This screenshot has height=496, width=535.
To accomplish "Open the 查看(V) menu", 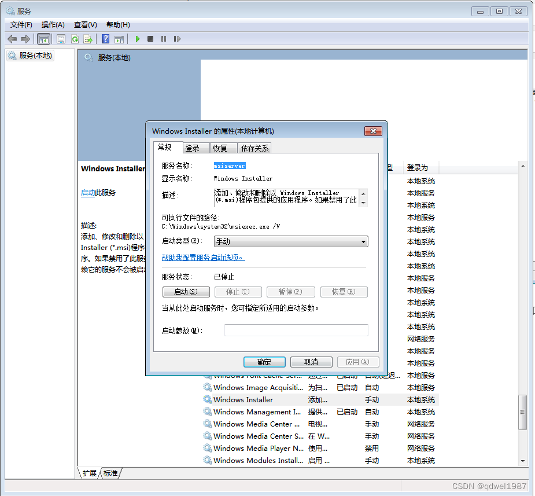I will 85,25.
